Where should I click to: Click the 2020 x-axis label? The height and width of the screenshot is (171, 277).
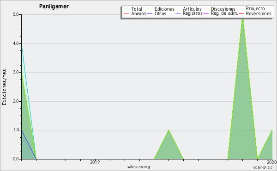(272, 162)
